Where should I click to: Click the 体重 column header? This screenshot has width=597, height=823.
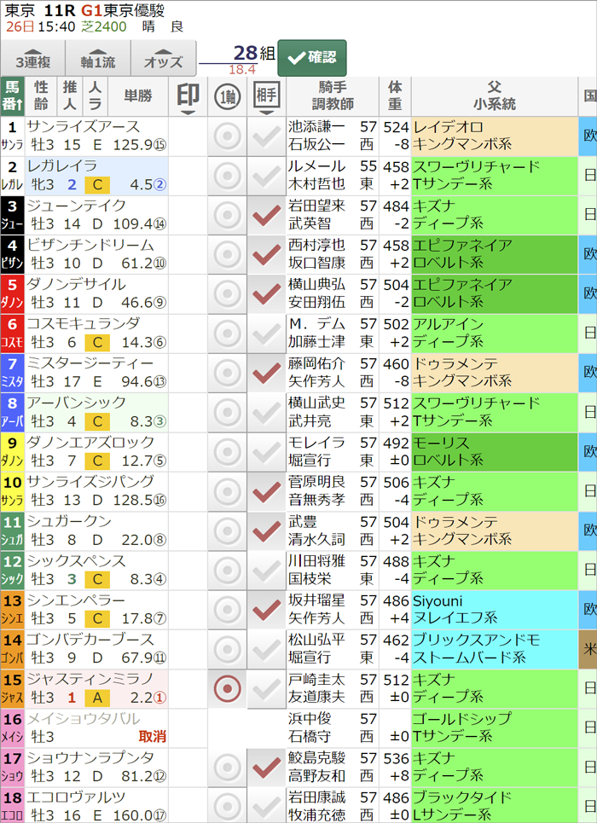click(x=395, y=96)
